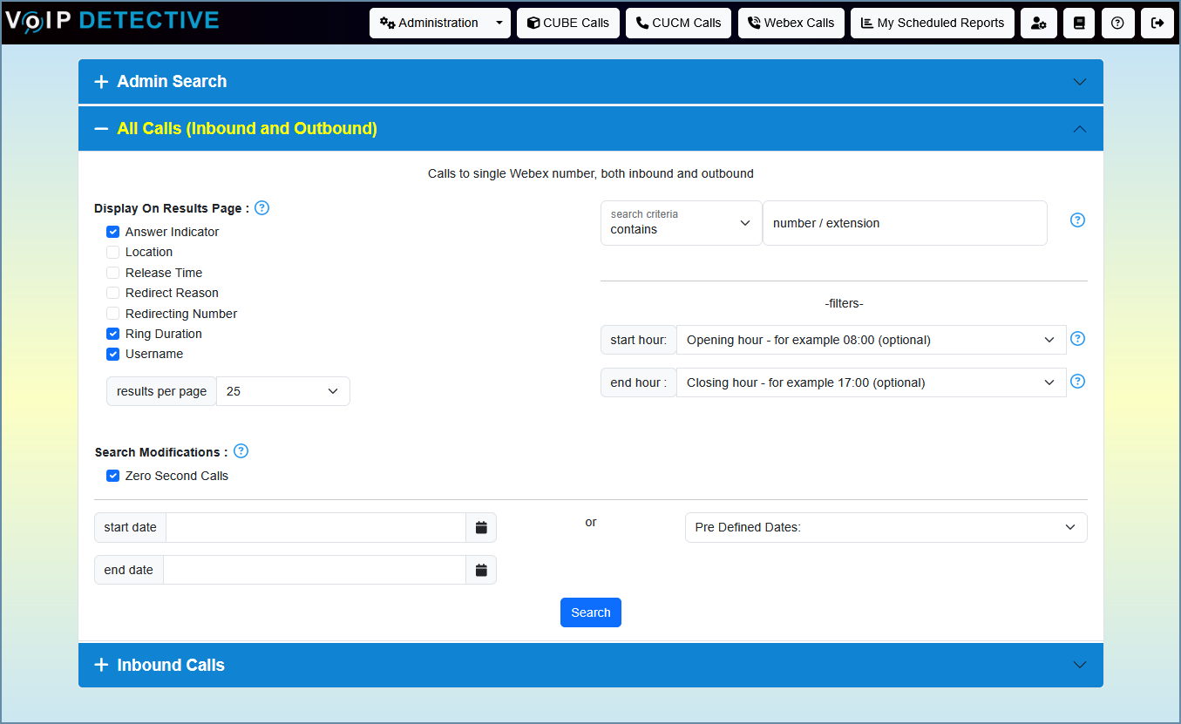Collapse the All Calls panel chevron

tap(1080, 129)
